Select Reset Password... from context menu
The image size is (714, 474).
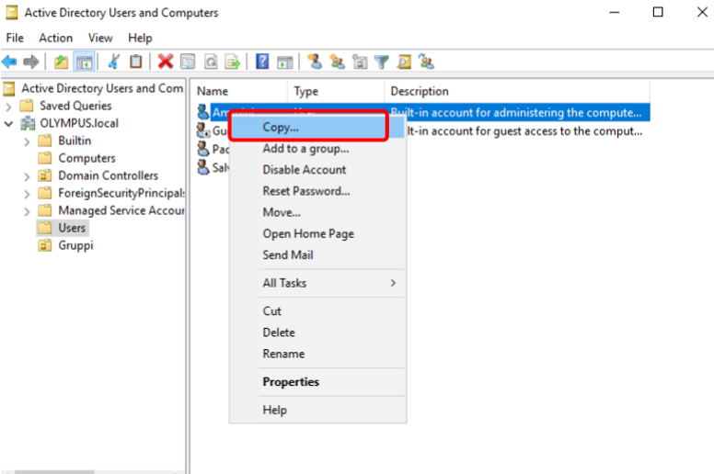click(305, 191)
